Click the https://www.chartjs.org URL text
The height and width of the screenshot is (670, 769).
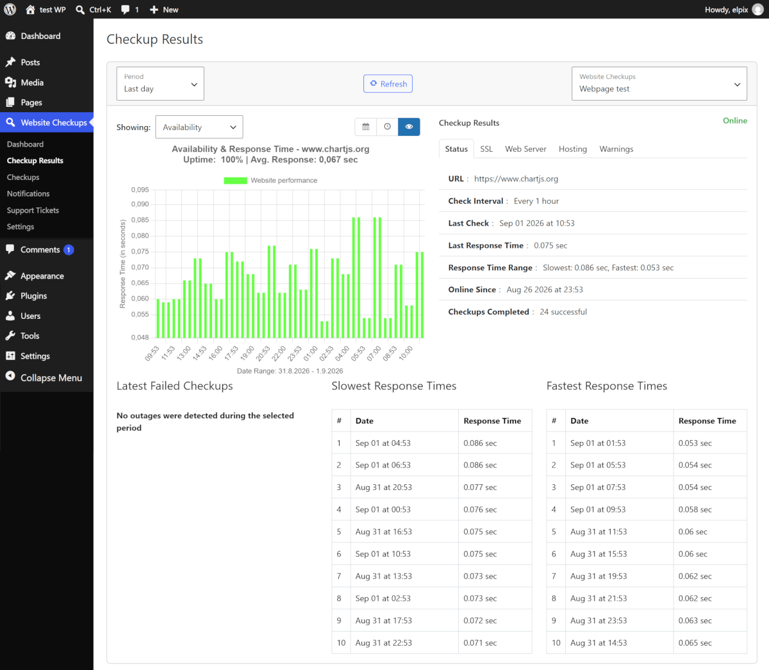point(516,179)
